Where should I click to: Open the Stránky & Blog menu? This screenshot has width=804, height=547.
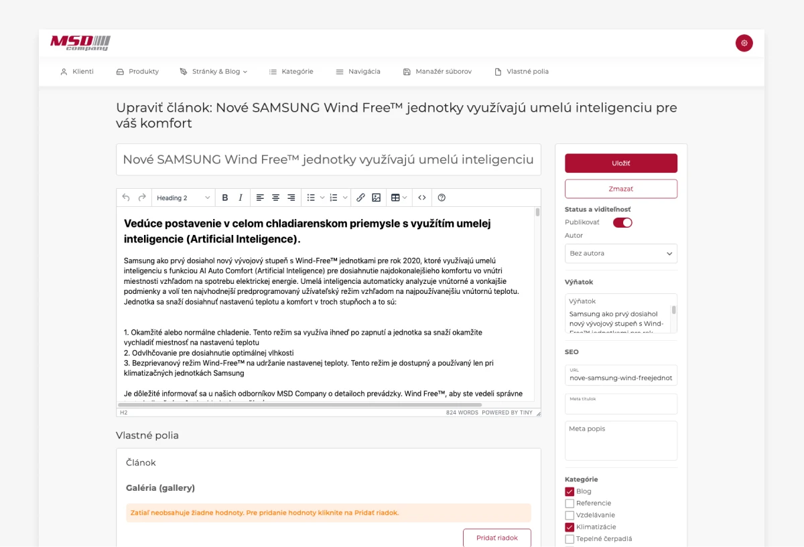(x=214, y=72)
